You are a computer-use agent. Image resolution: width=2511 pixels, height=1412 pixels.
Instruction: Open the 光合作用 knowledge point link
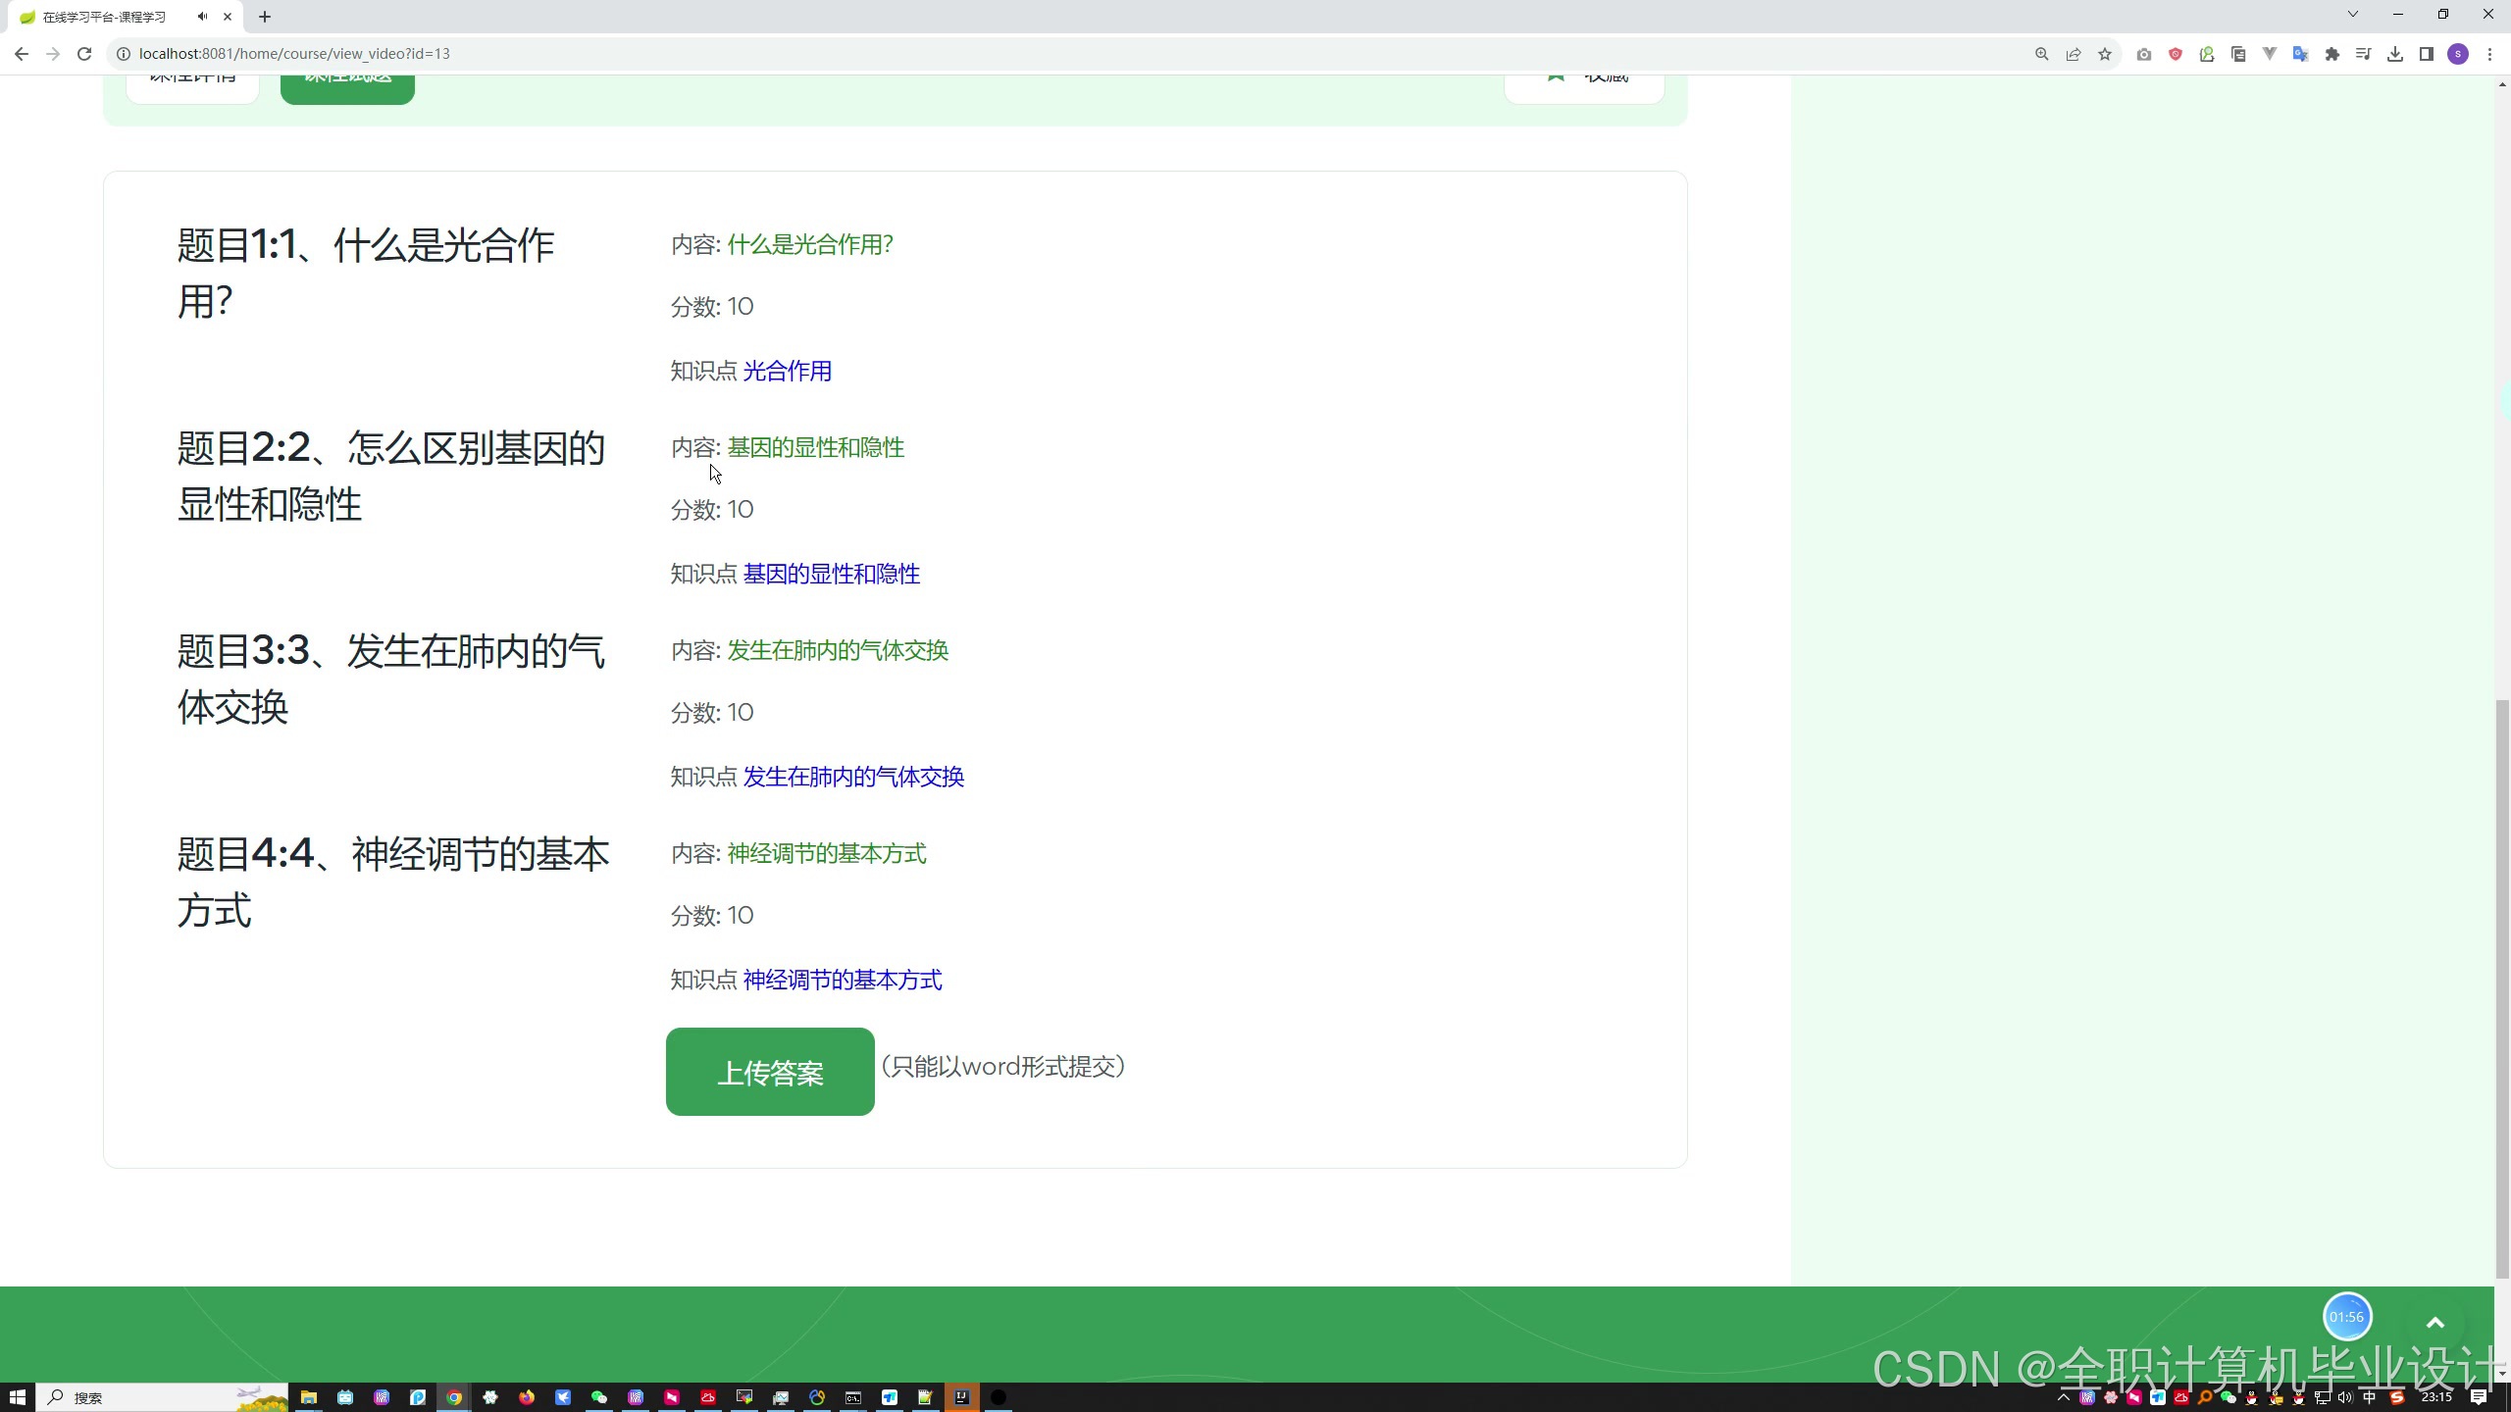[787, 371]
